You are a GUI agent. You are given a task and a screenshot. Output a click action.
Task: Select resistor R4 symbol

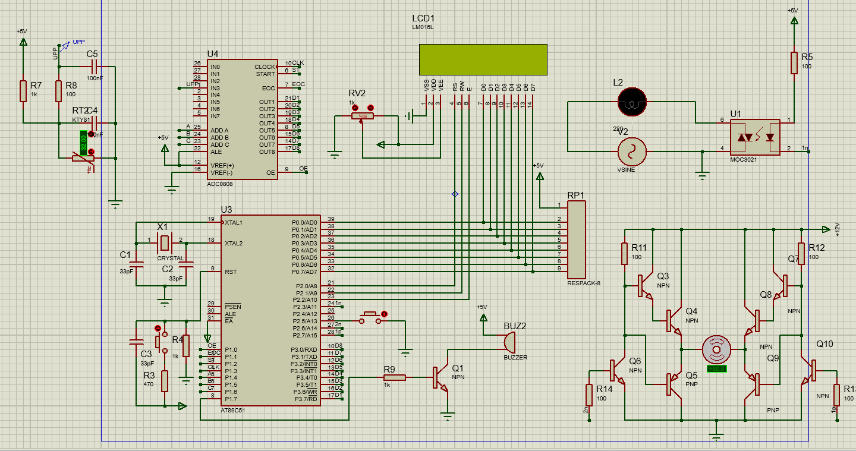coord(186,345)
